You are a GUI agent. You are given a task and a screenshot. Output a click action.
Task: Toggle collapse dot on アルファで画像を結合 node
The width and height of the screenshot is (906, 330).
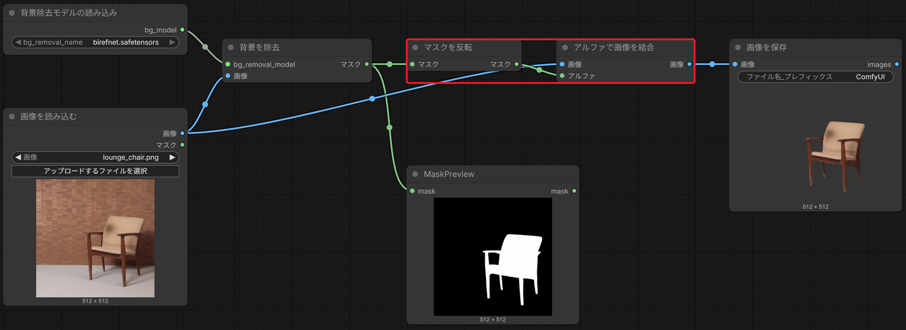(x=565, y=48)
